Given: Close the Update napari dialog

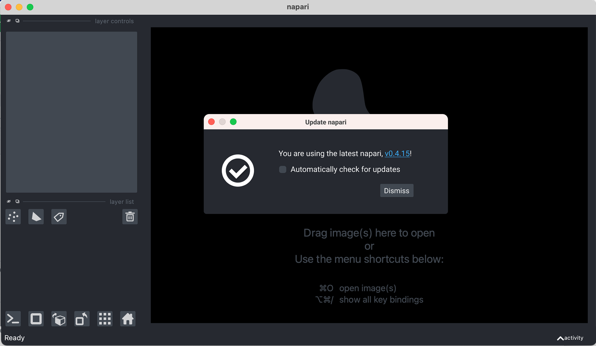Looking at the screenshot, I should [x=211, y=122].
